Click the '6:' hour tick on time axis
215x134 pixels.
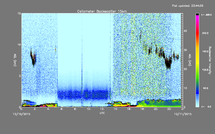point(62,109)
